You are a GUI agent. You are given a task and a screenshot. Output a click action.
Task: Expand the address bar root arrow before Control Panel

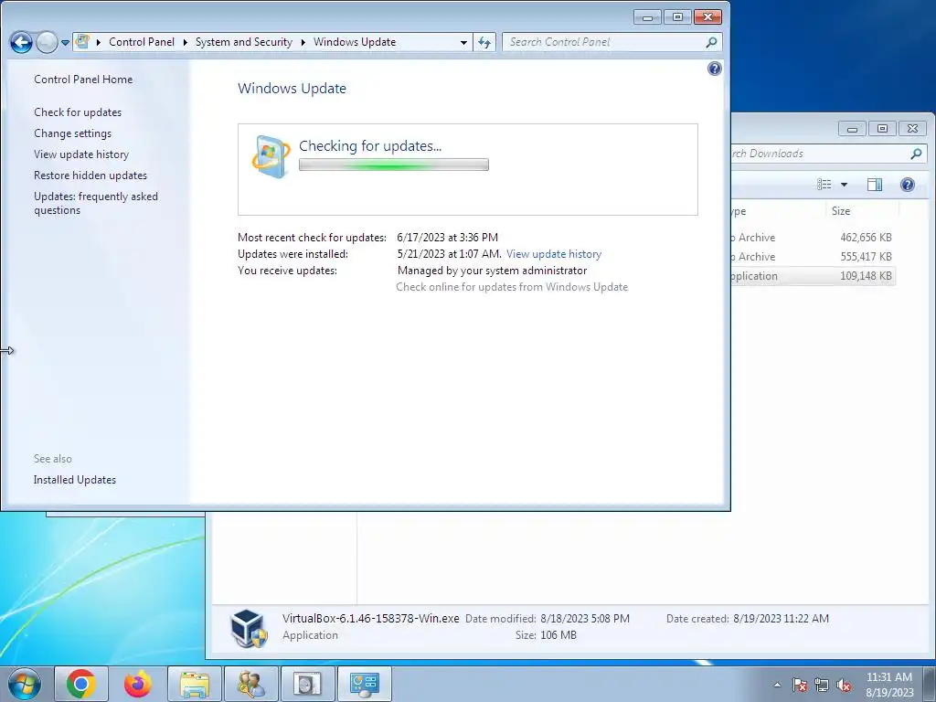coord(99,42)
